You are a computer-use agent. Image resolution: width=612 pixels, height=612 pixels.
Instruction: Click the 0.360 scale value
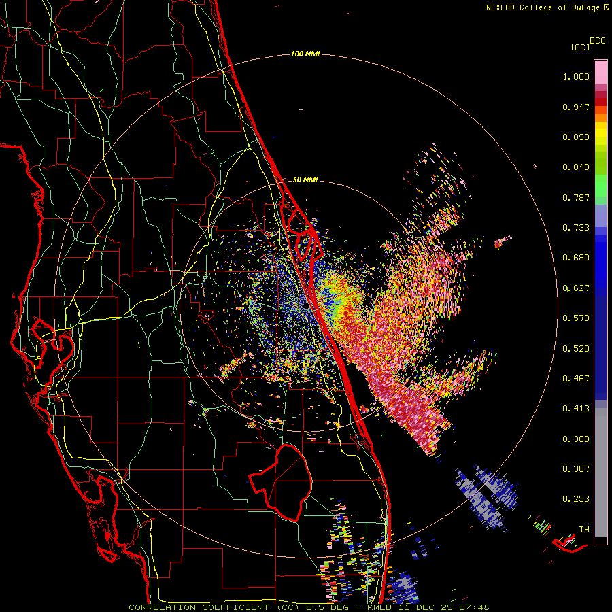pos(576,439)
